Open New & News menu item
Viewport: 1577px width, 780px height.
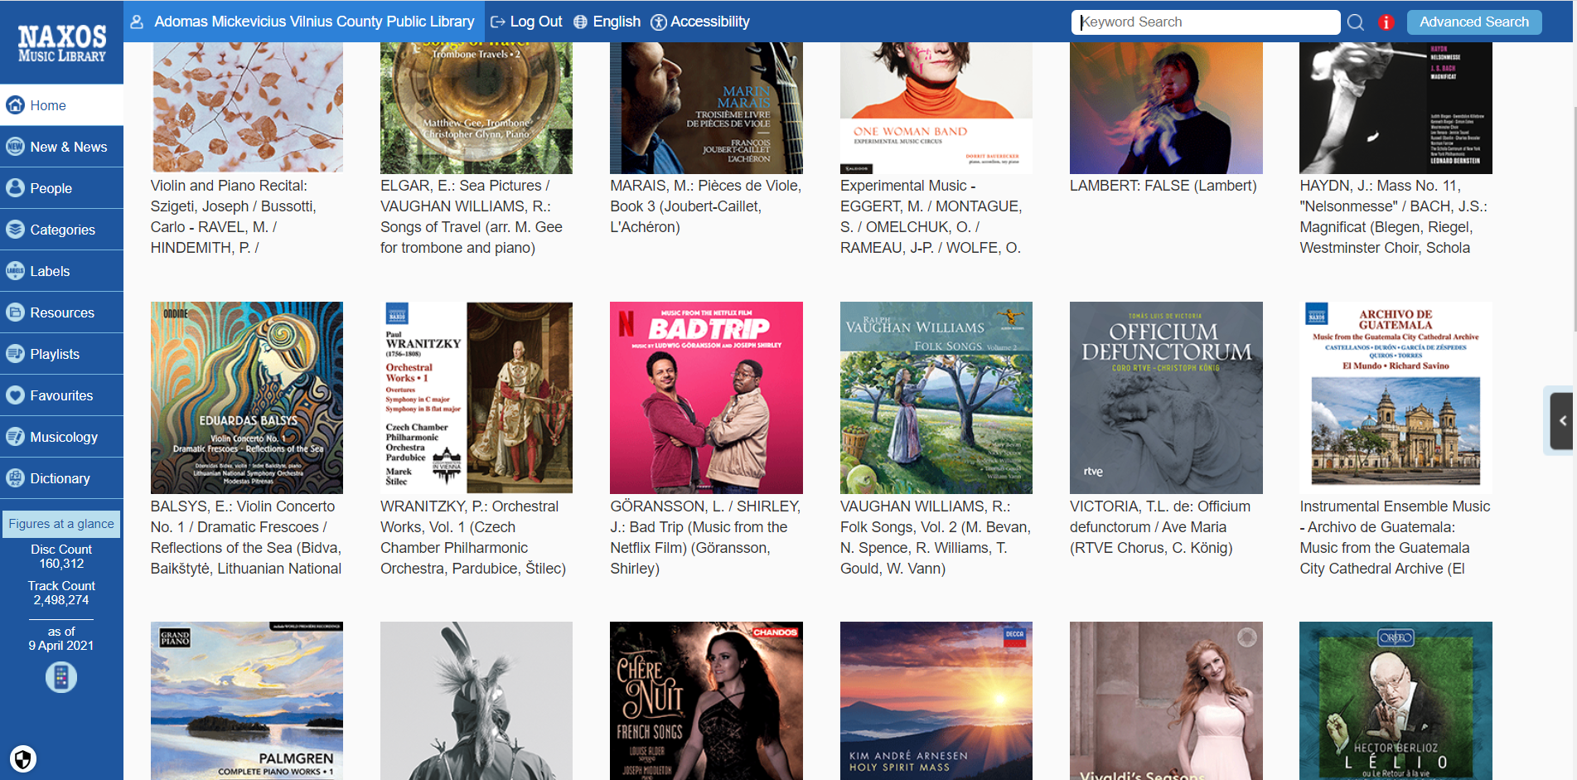tap(61, 147)
